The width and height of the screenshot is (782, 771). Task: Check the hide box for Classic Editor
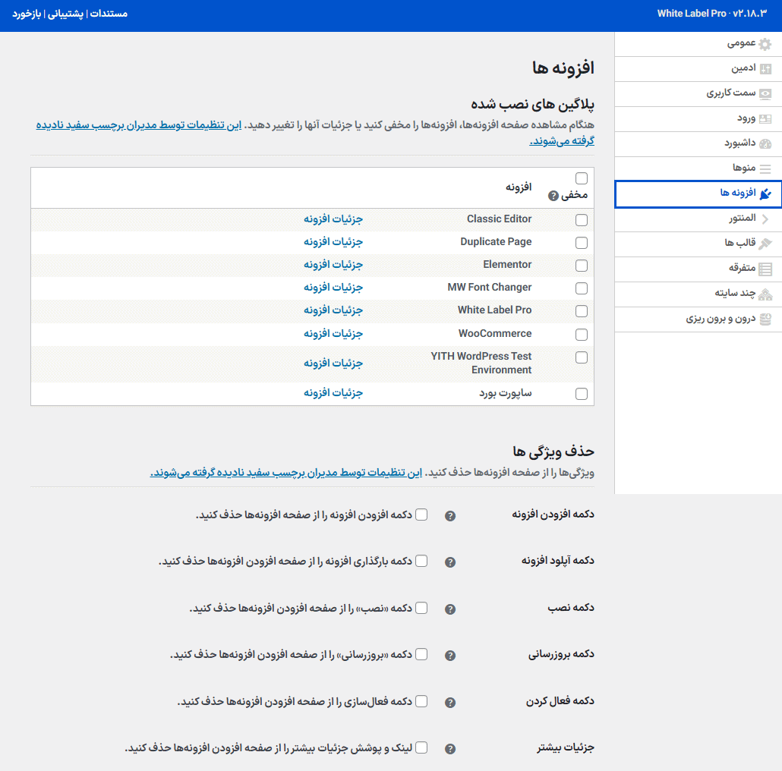click(x=582, y=220)
